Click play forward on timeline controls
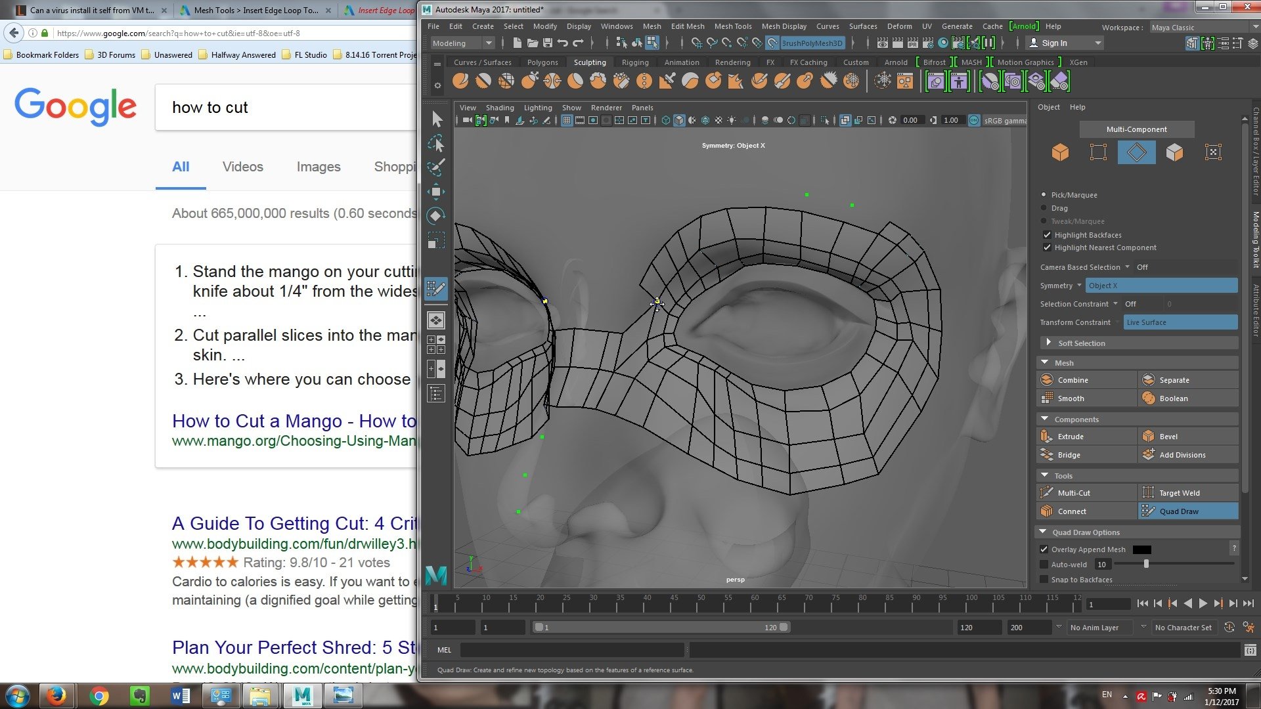The height and width of the screenshot is (709, 1261). pyautogui.click(x=1203, y=603)
